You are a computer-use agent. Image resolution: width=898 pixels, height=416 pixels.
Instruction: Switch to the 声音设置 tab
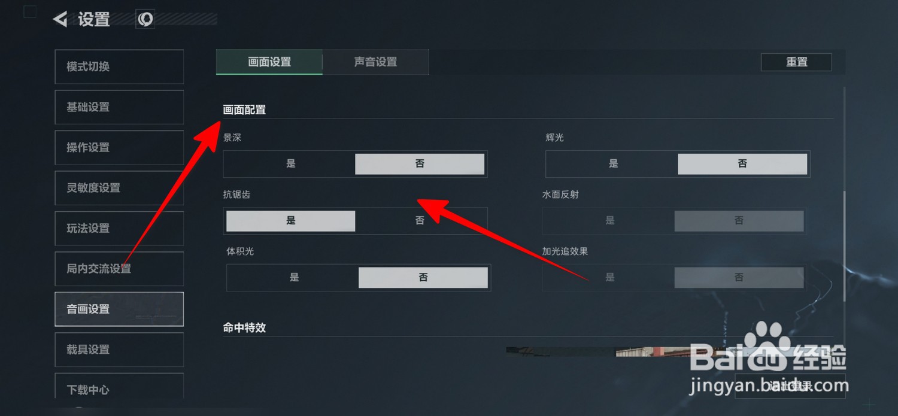click(376, 62)
